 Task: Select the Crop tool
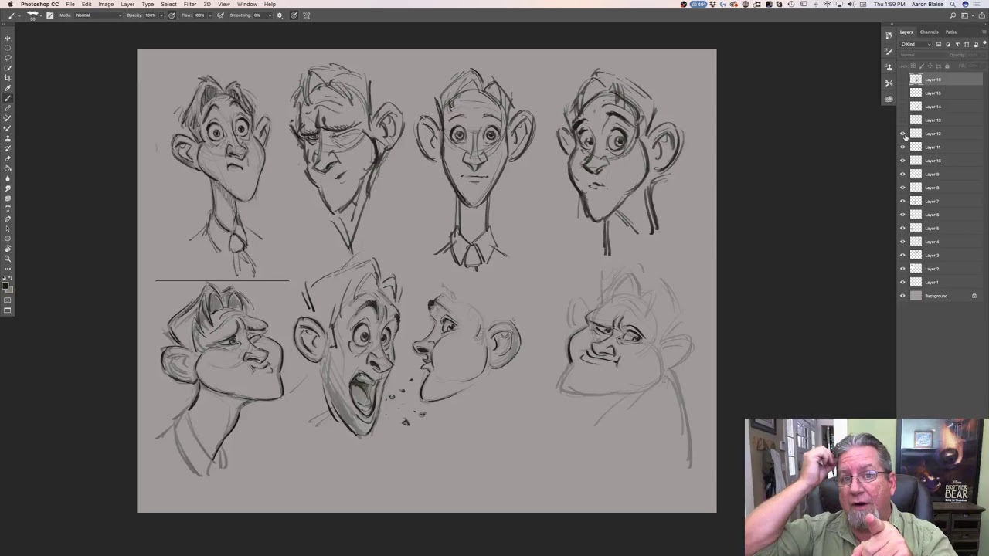click(x=8, y=78)
